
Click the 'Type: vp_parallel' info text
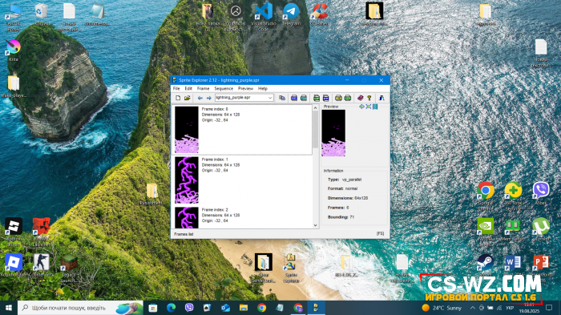click(x=345, y=180)
